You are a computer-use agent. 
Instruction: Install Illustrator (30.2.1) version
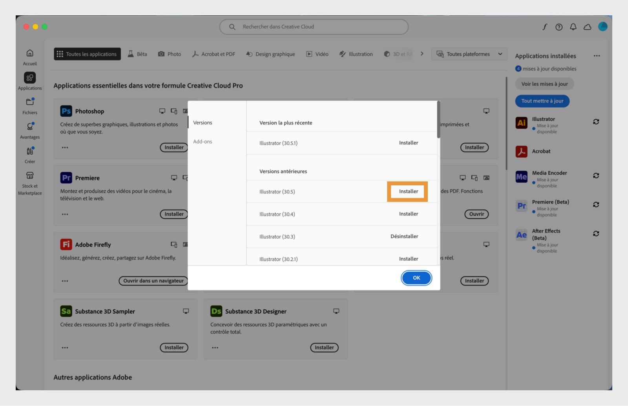409,259
